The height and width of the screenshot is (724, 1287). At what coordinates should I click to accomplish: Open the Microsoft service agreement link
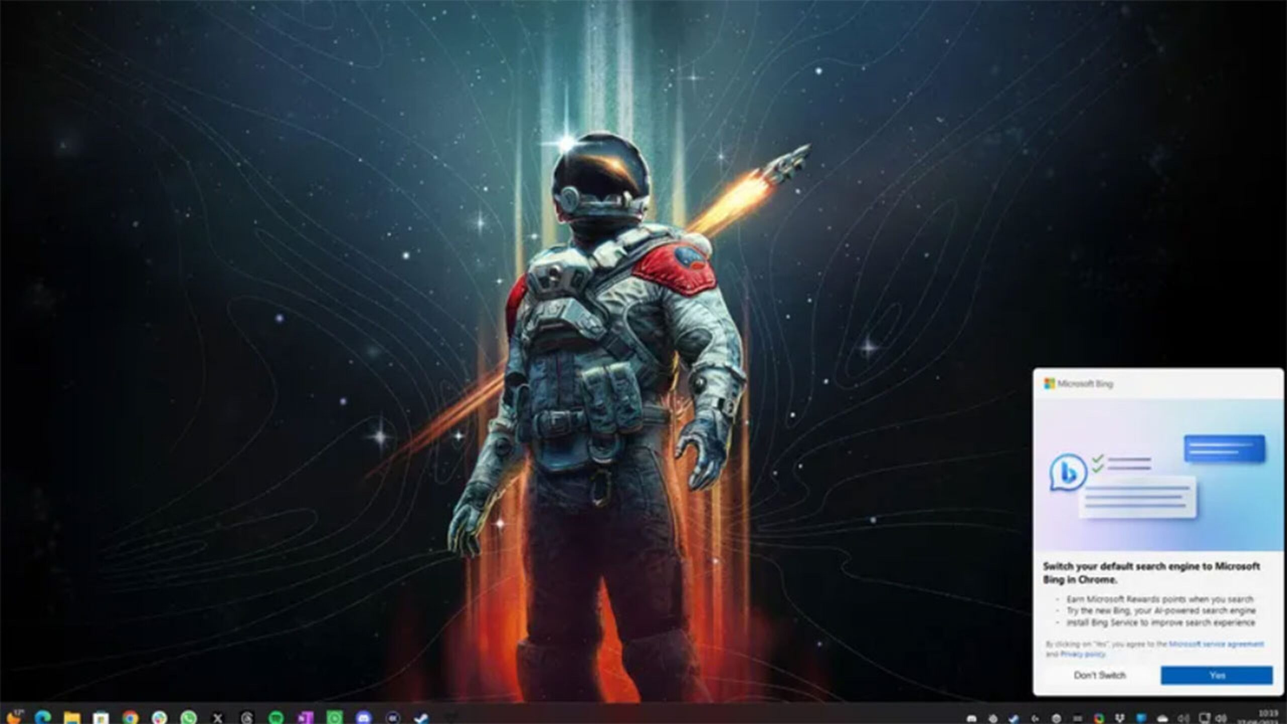[x=1216, y=644]
